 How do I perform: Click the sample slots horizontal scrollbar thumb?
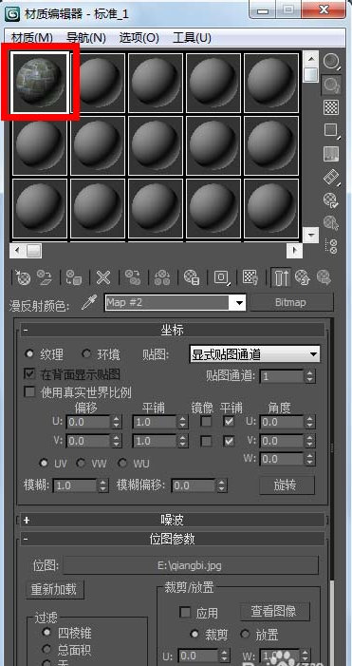pyautogui.click(x=34, y=251)
